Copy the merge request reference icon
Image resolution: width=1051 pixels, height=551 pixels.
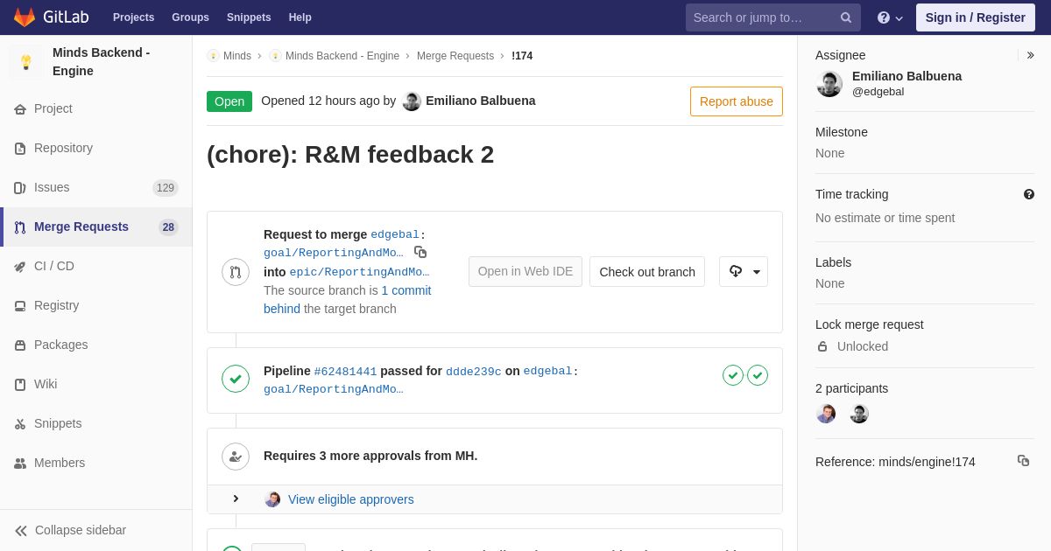pos(1023,461)
